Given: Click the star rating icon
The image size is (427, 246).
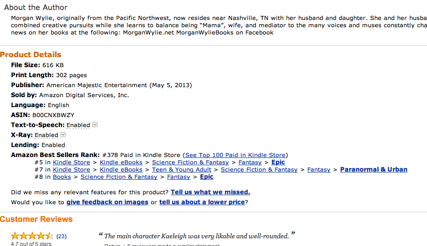Looking at the screenshot, I should click(x=32, y=236).
